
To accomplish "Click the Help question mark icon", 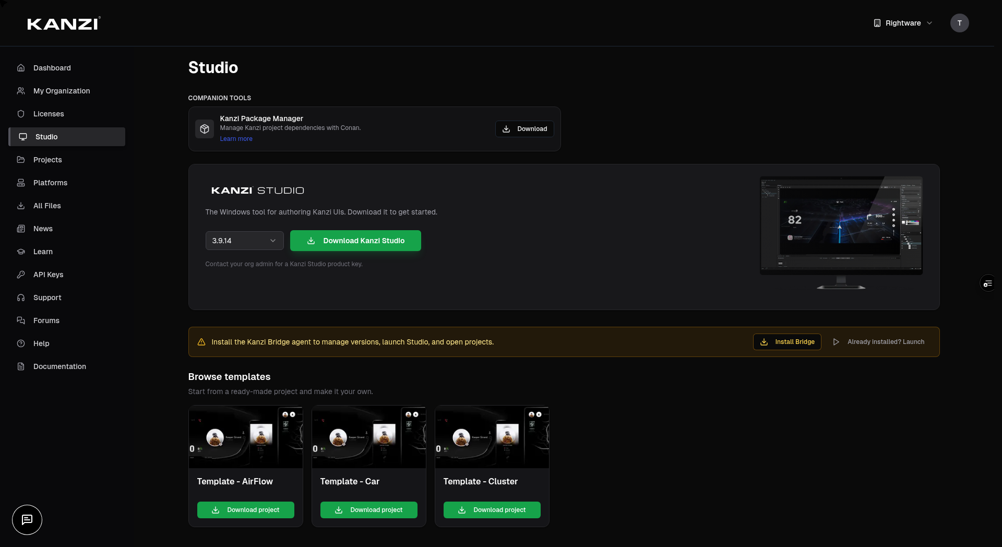I will 21,343.
